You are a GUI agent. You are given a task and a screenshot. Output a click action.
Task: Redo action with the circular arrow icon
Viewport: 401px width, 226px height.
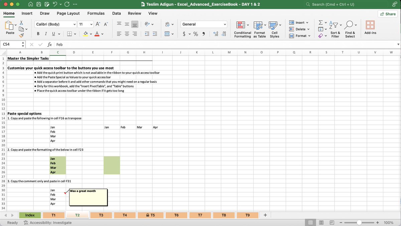click(x=66, y=4)
